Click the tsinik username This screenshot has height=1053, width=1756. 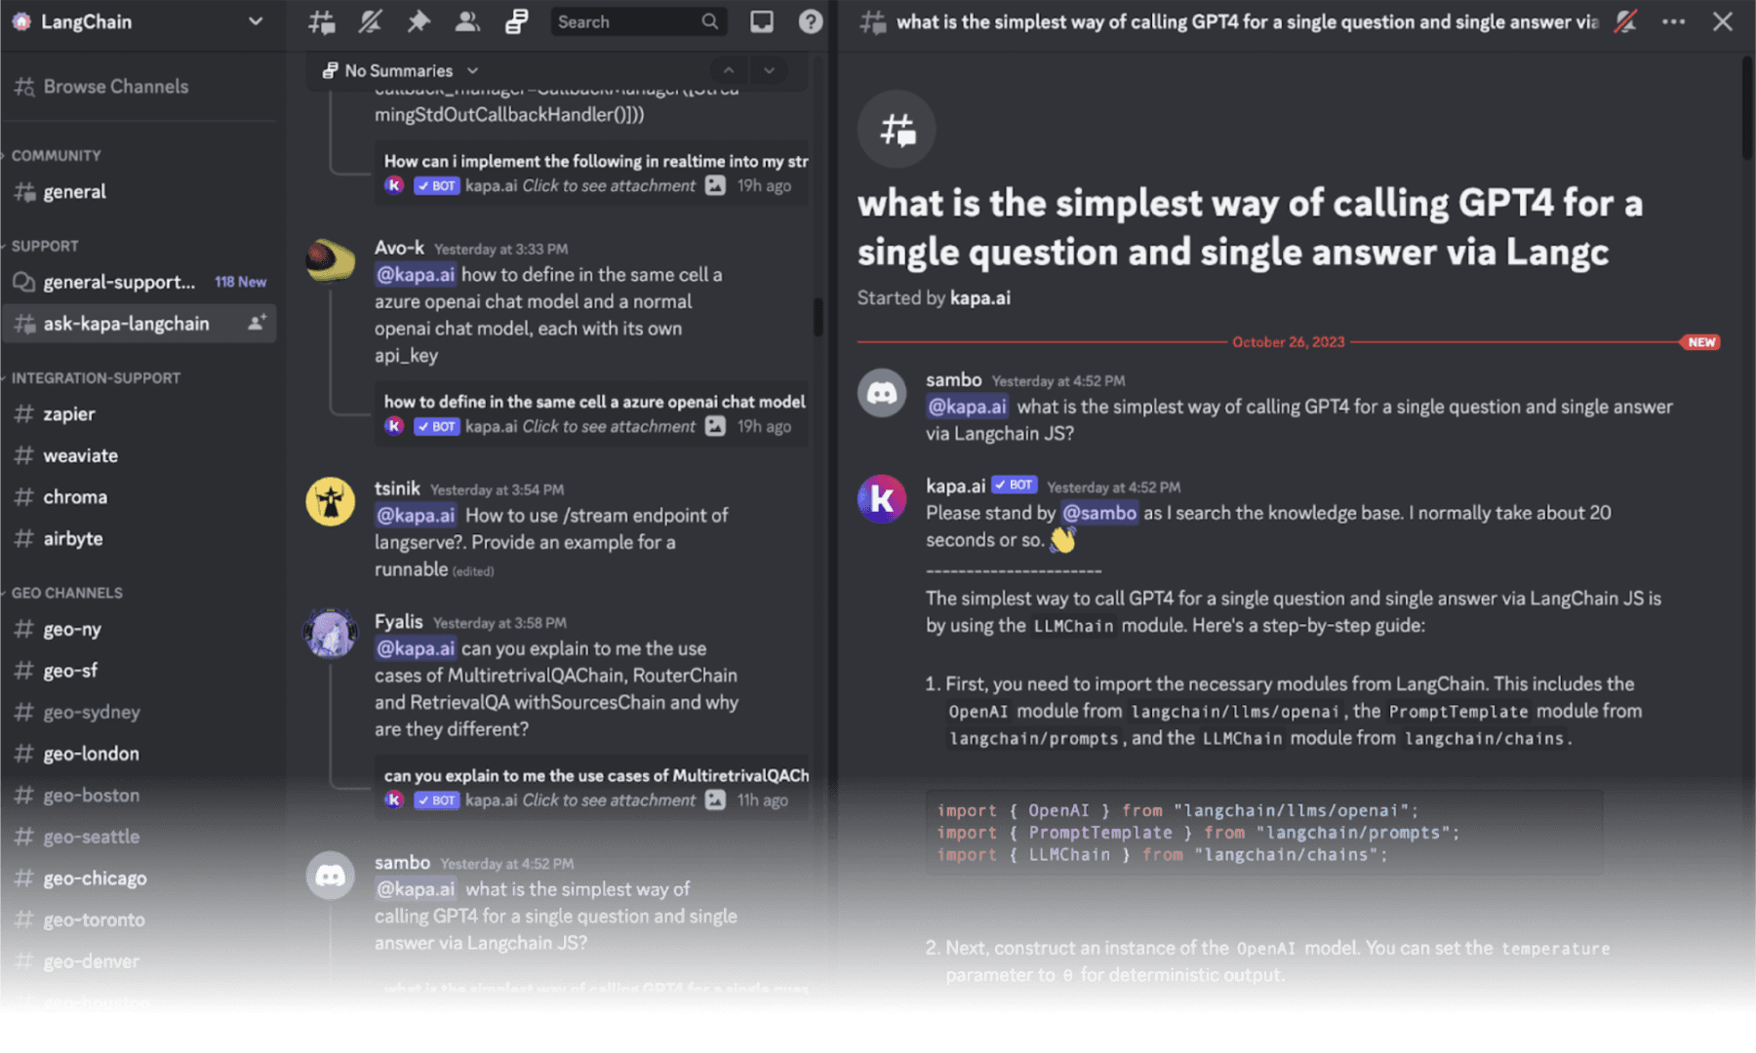397,488
